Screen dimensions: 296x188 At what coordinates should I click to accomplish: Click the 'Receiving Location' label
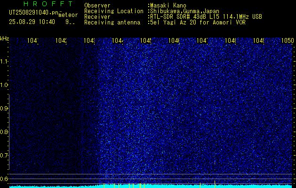114,11
